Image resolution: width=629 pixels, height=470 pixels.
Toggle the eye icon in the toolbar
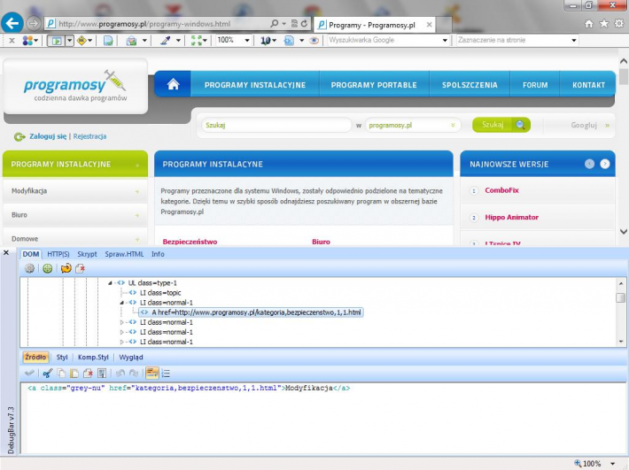pyautogui.click(x=314, y=41)
